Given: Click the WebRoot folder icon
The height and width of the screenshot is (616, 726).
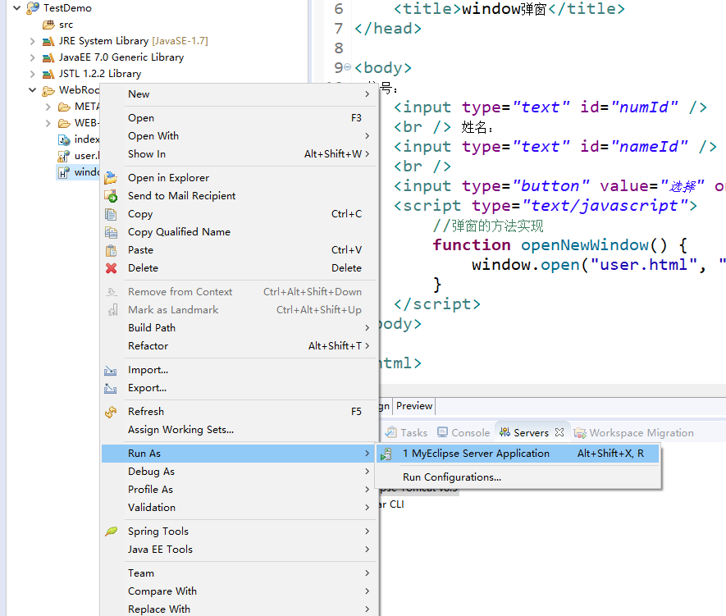Looking at the screenshot, I should point(48,90).
